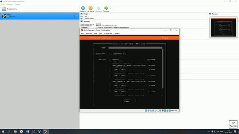239x134 pixels.
Task: Click the Create button in the RAID dialog
Action: click(x=130, y=99)
